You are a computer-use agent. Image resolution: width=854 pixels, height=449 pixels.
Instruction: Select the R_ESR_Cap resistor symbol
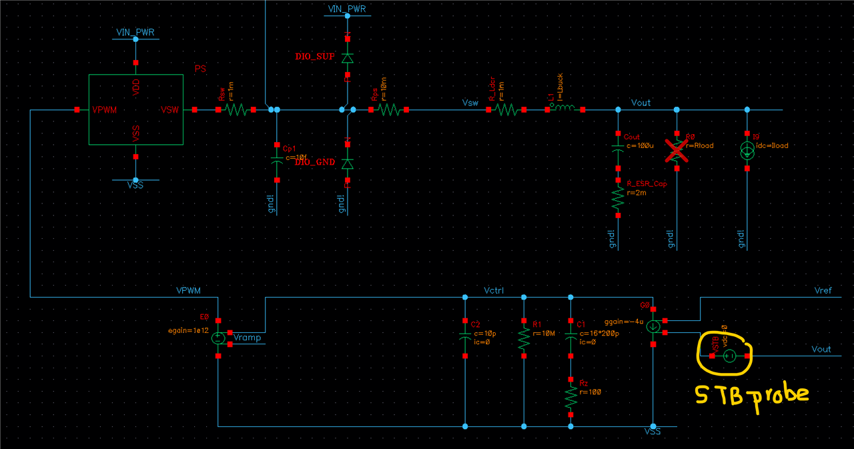(x=618, y=198)
